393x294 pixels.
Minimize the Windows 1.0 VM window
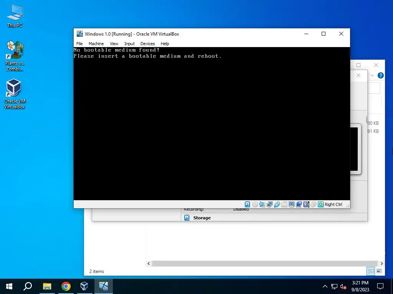click(x=306, y=34)
